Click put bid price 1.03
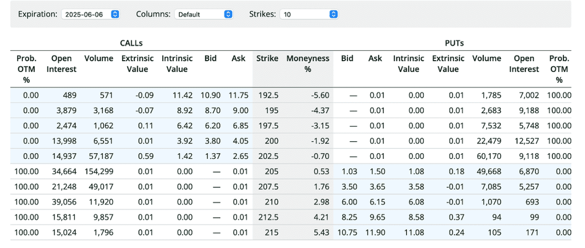 (350, 171)
